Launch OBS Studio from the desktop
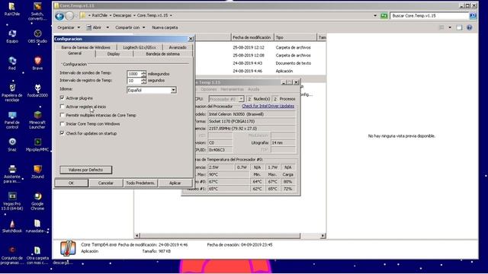 click(x=37, y=37)
